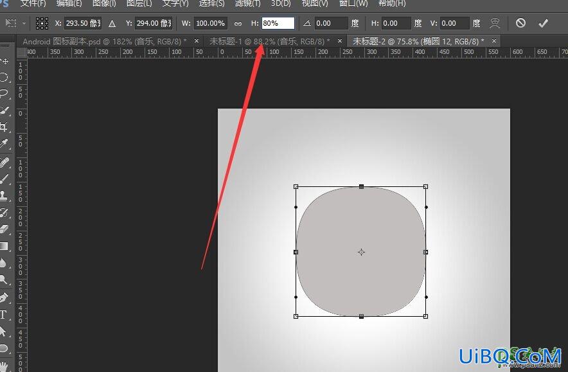Click the W width field 100.00%

(x=211, y=23)
